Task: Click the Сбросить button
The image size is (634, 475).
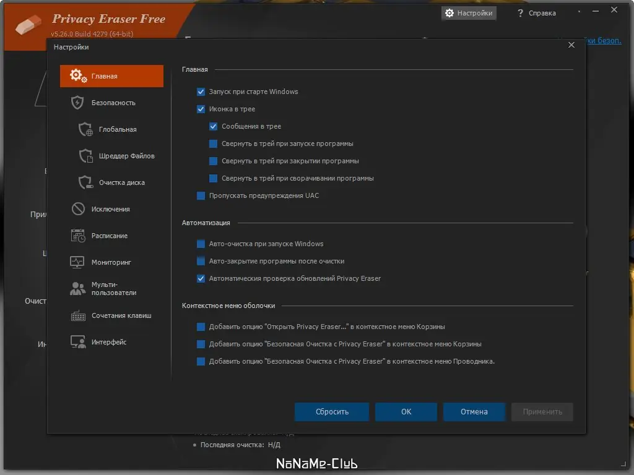Action: (332, 411)
